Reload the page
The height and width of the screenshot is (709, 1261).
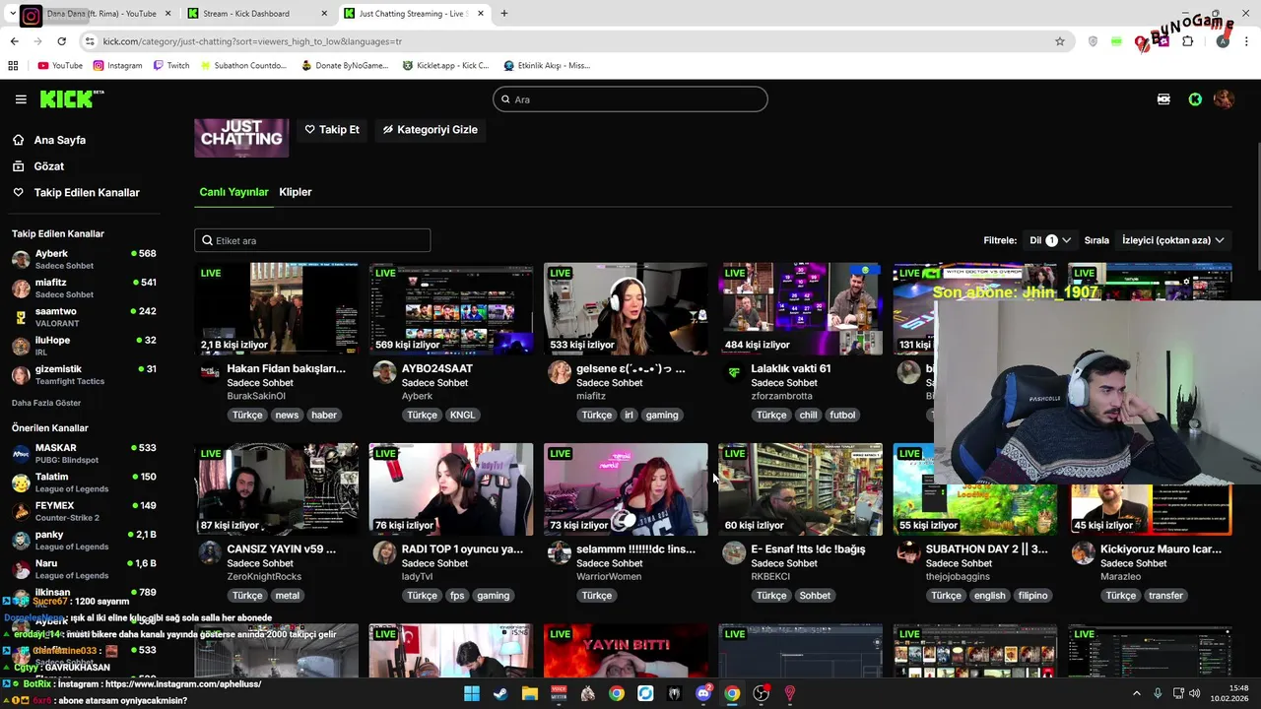(x=61, y=41)
